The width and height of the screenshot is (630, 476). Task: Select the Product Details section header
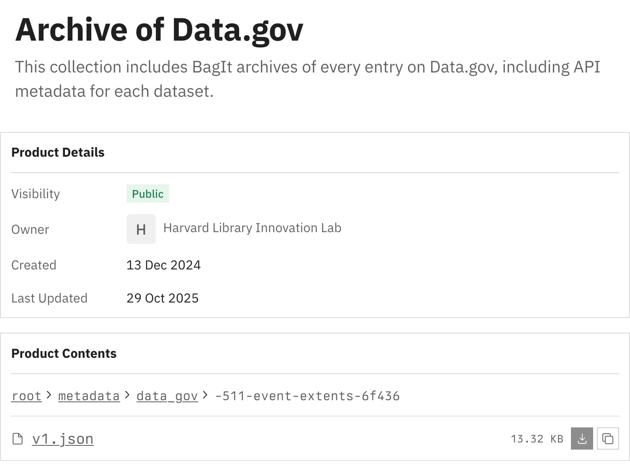tap(58, 152)
